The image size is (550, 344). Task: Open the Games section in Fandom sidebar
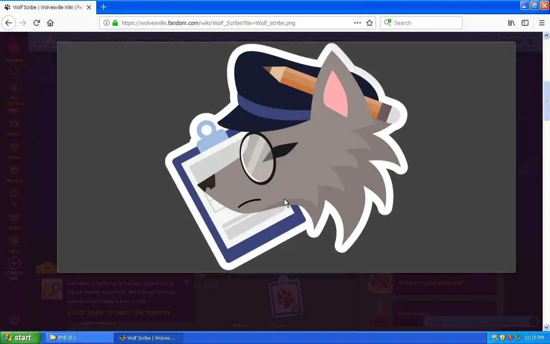coord(14,127)
